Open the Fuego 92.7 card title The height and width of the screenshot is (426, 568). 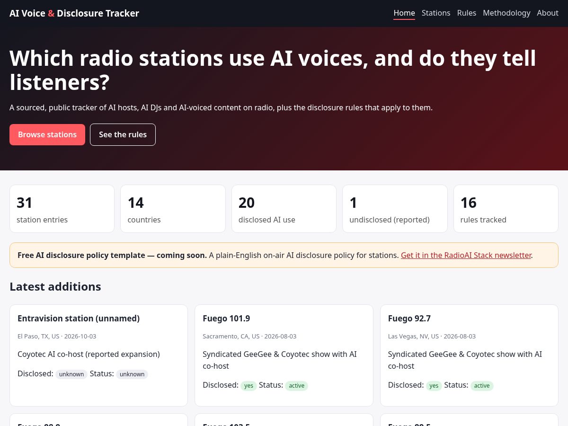coord(409,319)
